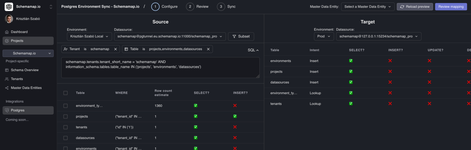Open the workspace switcher up-down arrows
Screen dimensions: 471x150
(51, 7)
